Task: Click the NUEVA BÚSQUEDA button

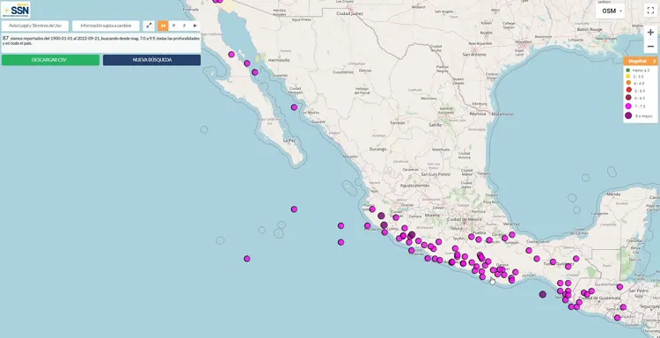Action: pyautogui.click(x=151, y=60)
